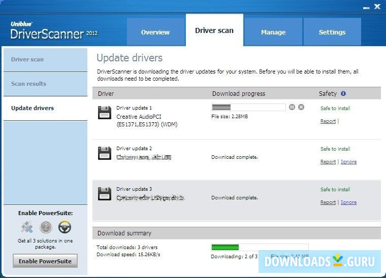Open Report link for Driver update 3

(328, 202)
